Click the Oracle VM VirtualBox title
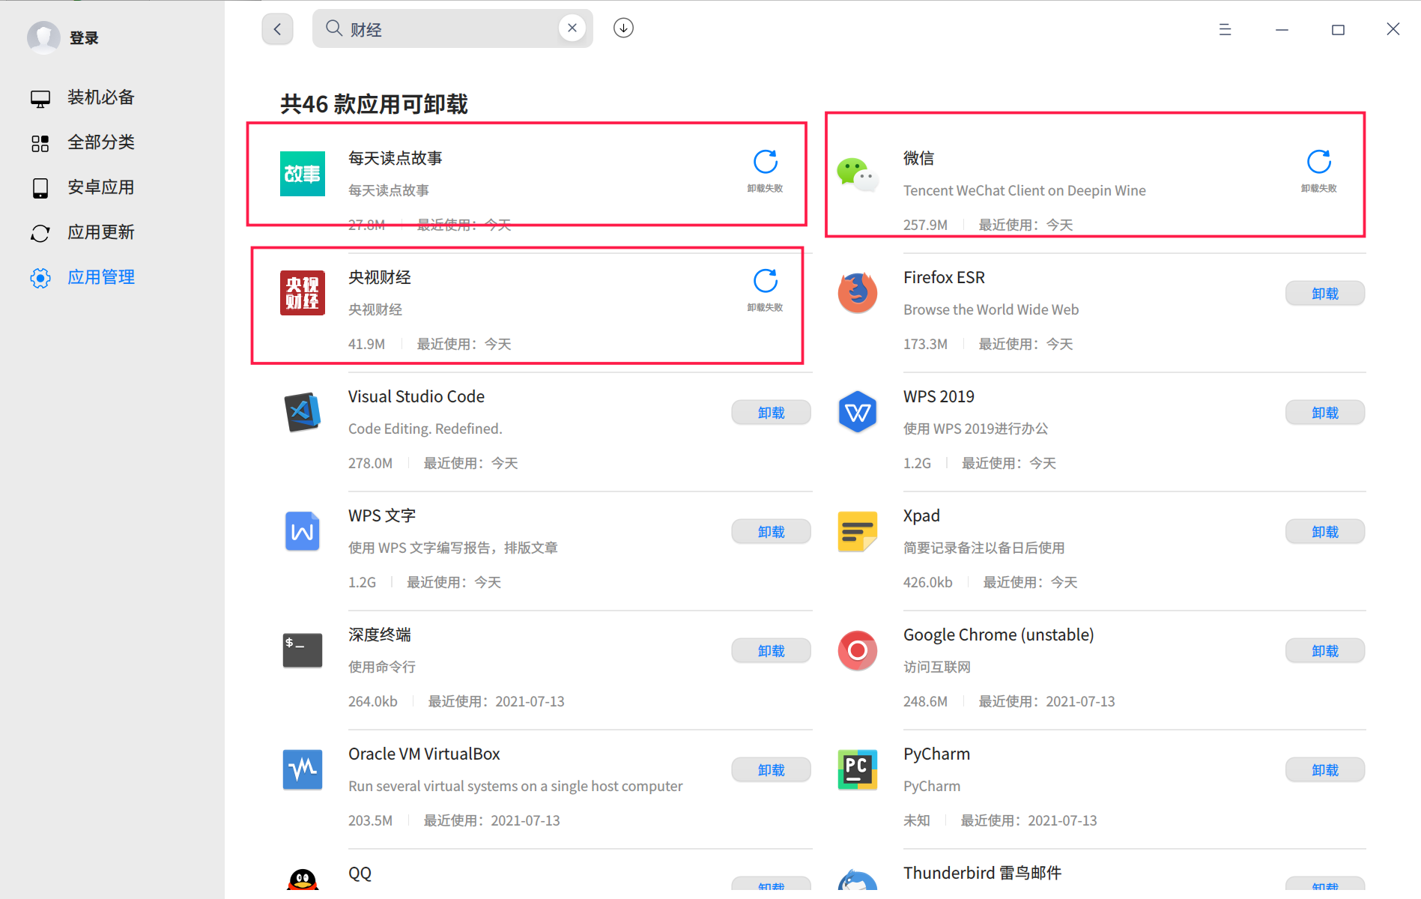 [x=424, y=754]
